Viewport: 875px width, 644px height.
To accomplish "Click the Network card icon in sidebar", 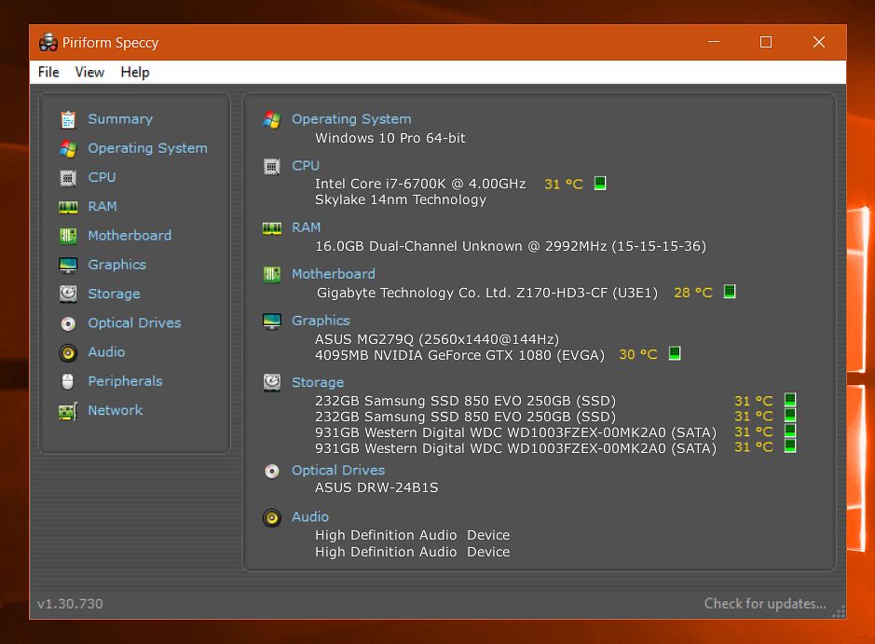I will 68,411.
